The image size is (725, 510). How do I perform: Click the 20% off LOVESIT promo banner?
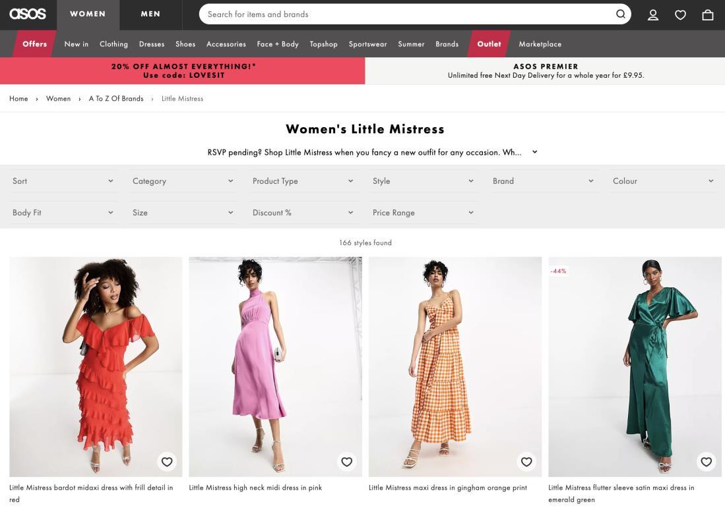coord(183,71)
